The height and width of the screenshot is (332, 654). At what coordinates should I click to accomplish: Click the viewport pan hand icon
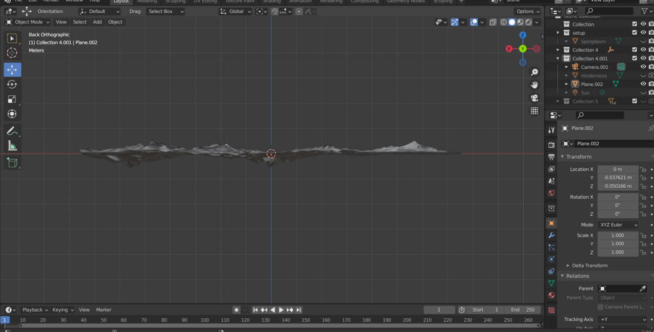(534, 85)
